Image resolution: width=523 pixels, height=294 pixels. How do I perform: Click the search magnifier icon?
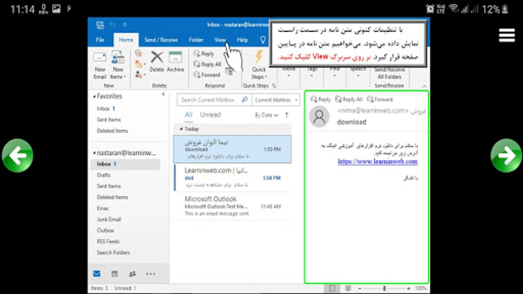245,100
